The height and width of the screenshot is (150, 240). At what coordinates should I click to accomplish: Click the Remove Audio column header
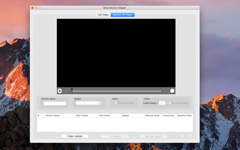click(153, 115)
